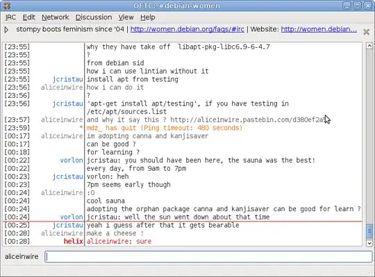Click 'install apt from testing' message

click(132, 79)
